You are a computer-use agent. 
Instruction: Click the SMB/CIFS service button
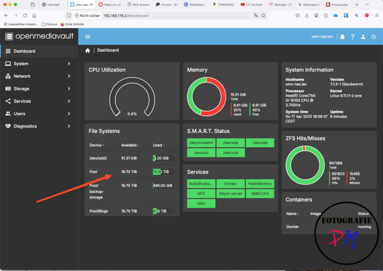[260, 194]
